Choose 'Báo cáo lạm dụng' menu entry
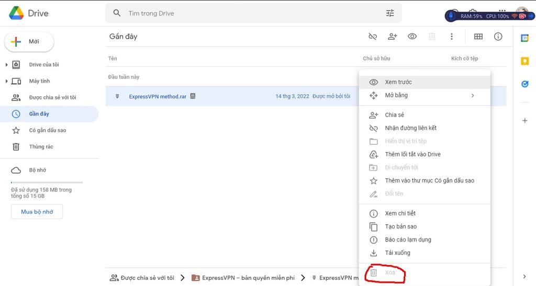Viewport: 536px width, 286px height. 425,239
